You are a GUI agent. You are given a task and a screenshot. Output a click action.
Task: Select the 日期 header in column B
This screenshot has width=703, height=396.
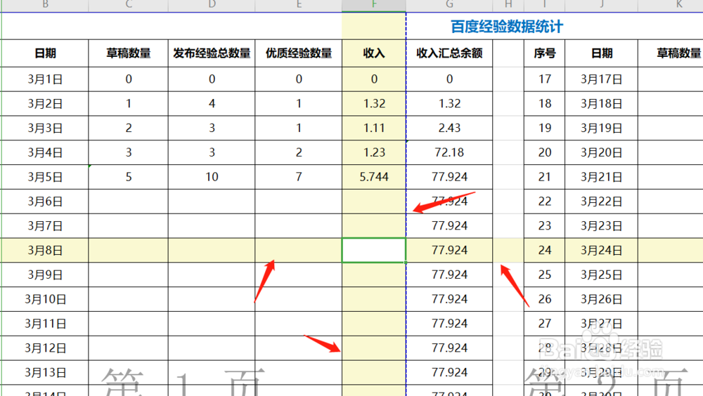click(45, 53)
